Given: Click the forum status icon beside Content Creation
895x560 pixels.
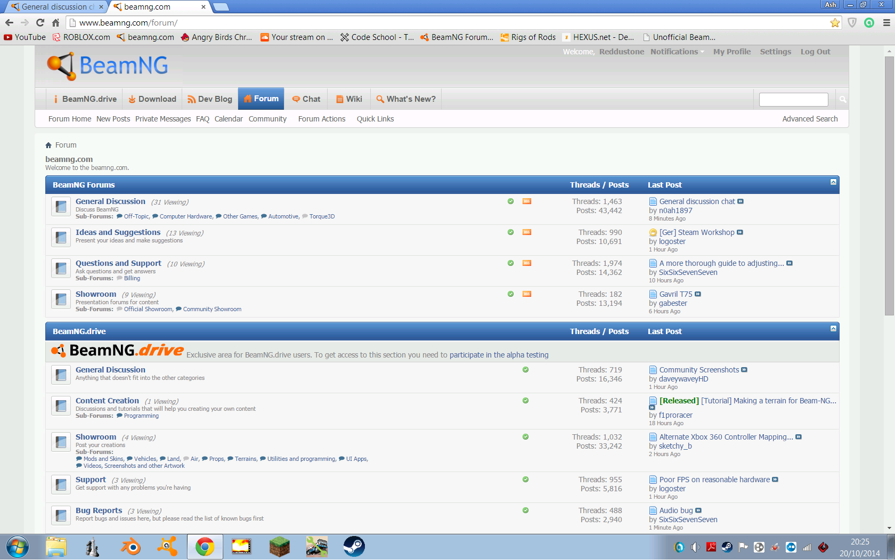Looking at the screenshot, I should click(61, 405).
